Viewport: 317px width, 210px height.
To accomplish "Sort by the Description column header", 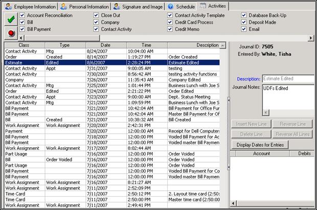I will click(x=193, y=45).
